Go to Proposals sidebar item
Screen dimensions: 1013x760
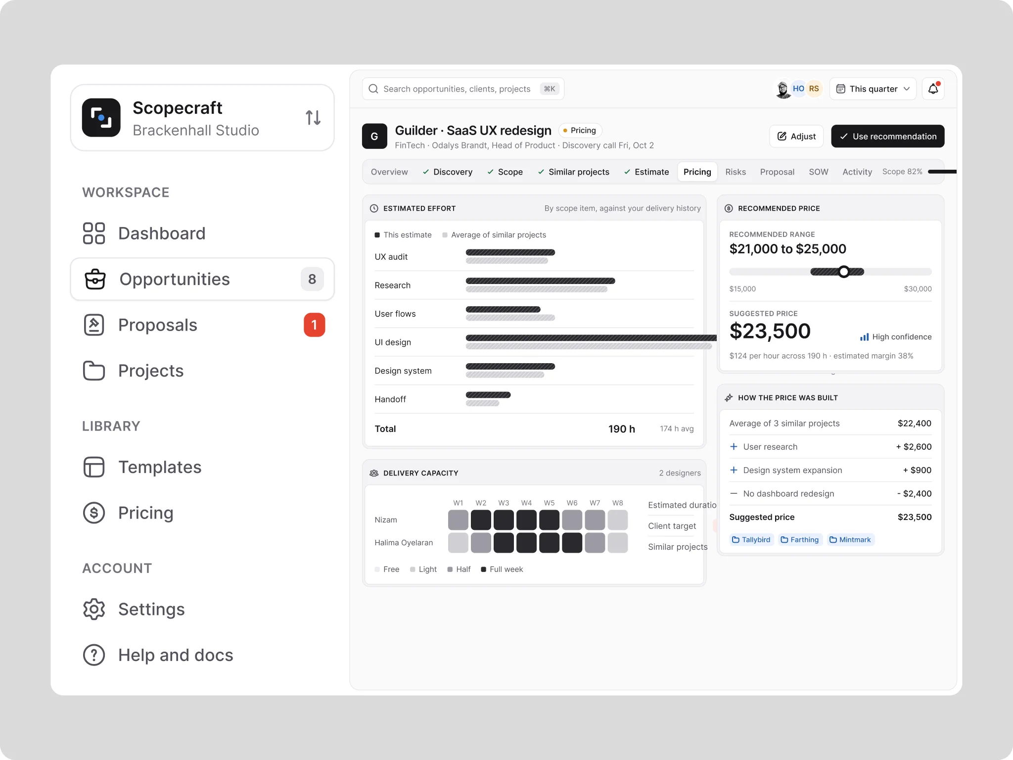[x=202, y=325]
